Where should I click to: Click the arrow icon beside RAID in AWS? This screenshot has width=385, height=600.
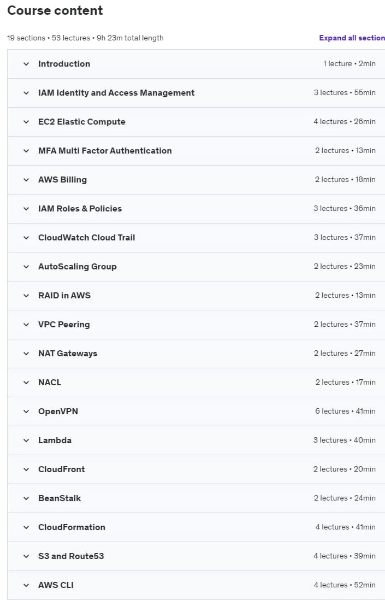[x=26, y=296]
